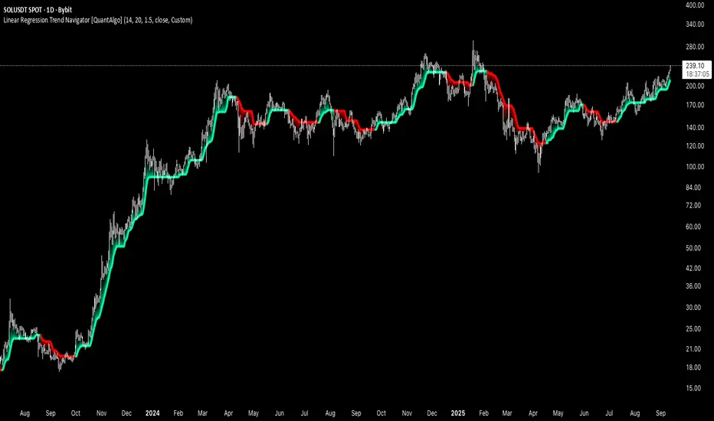The image size is (714, 421).
Task: Click the 200.00 price axis label
Action: pyautogui.click(x=695, y=86)
